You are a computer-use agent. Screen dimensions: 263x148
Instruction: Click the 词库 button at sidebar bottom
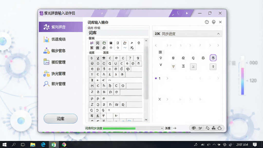click(61, 119)
